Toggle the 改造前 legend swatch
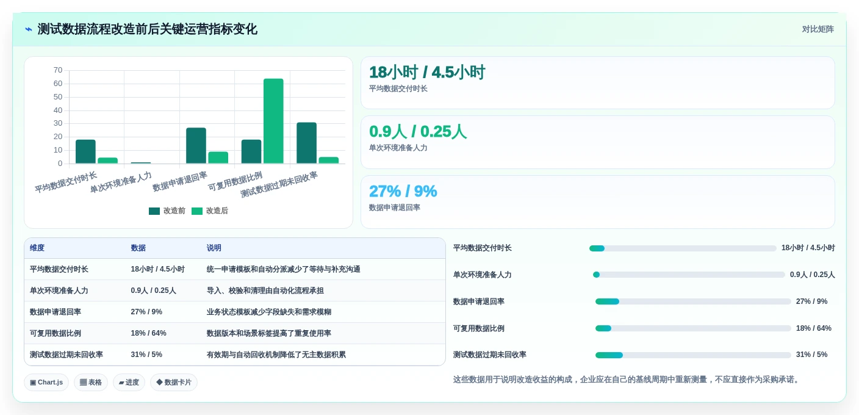The height and width of the screenshot is (415, 859). pyautogui.click(x=154, y=211)
